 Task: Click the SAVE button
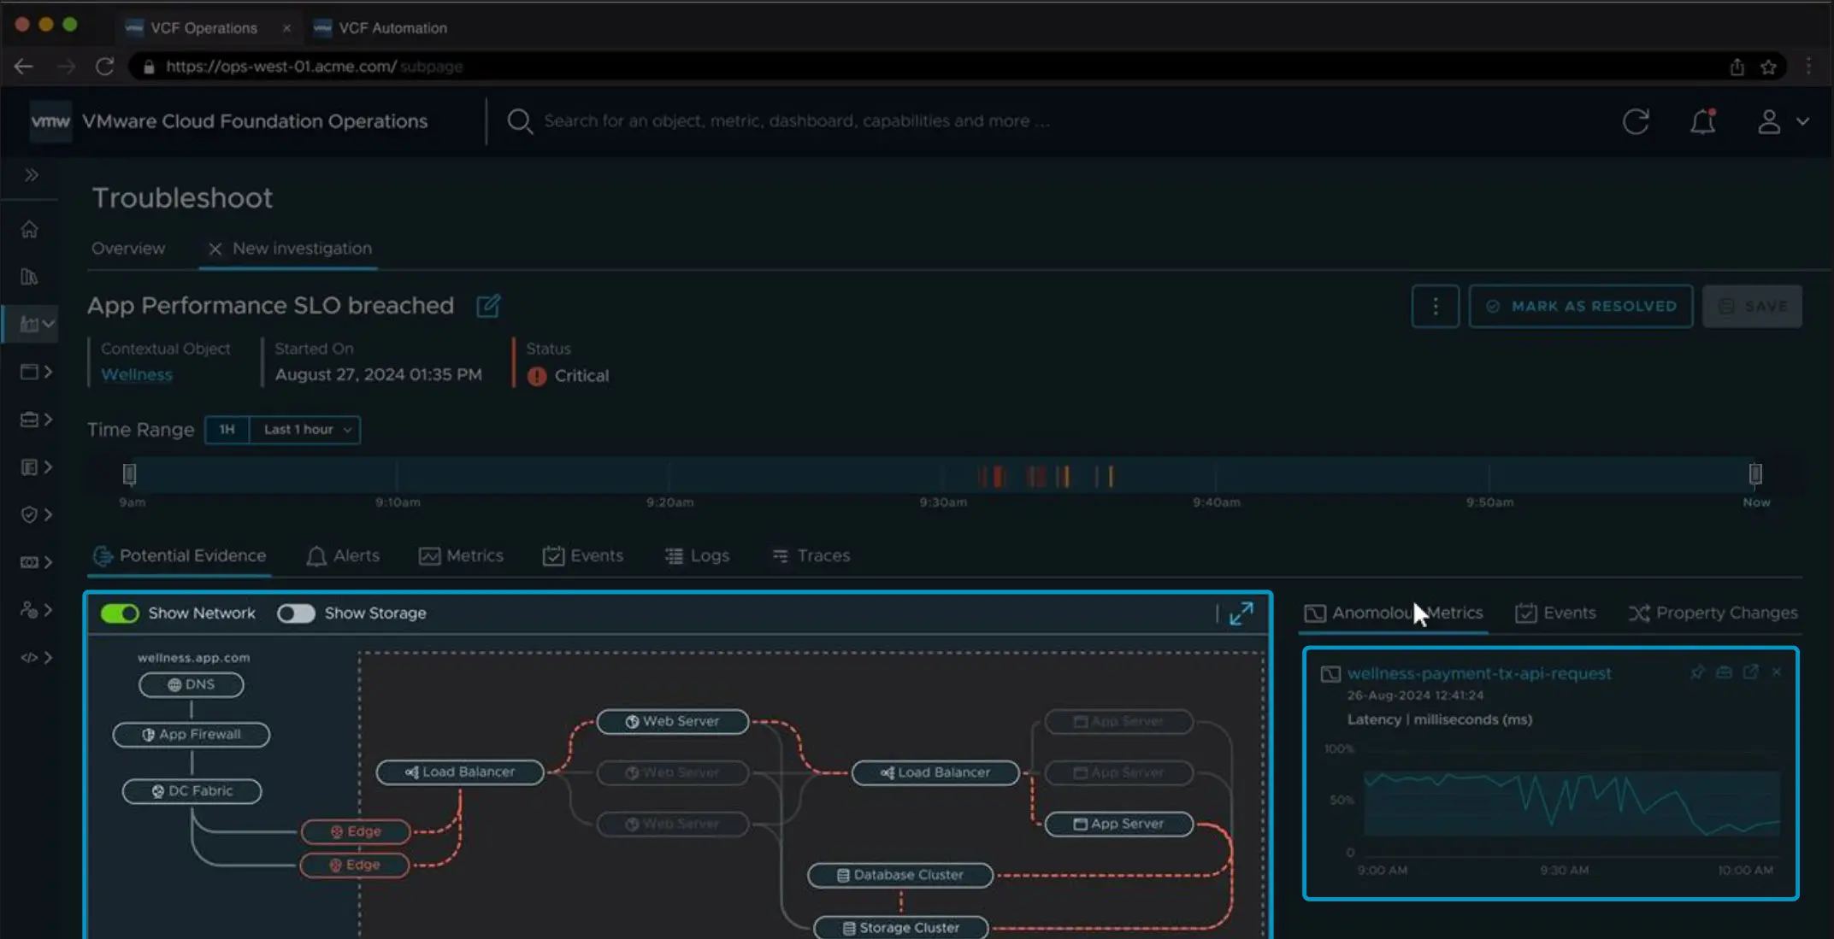tap(1752, 306)
